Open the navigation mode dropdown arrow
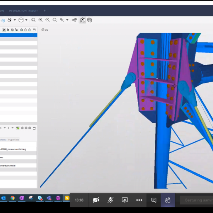 [15, 20]
